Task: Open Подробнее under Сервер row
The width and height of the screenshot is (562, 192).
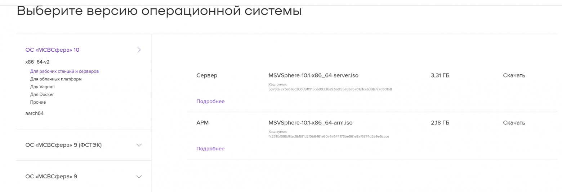Action: click(x=210, y=102)
